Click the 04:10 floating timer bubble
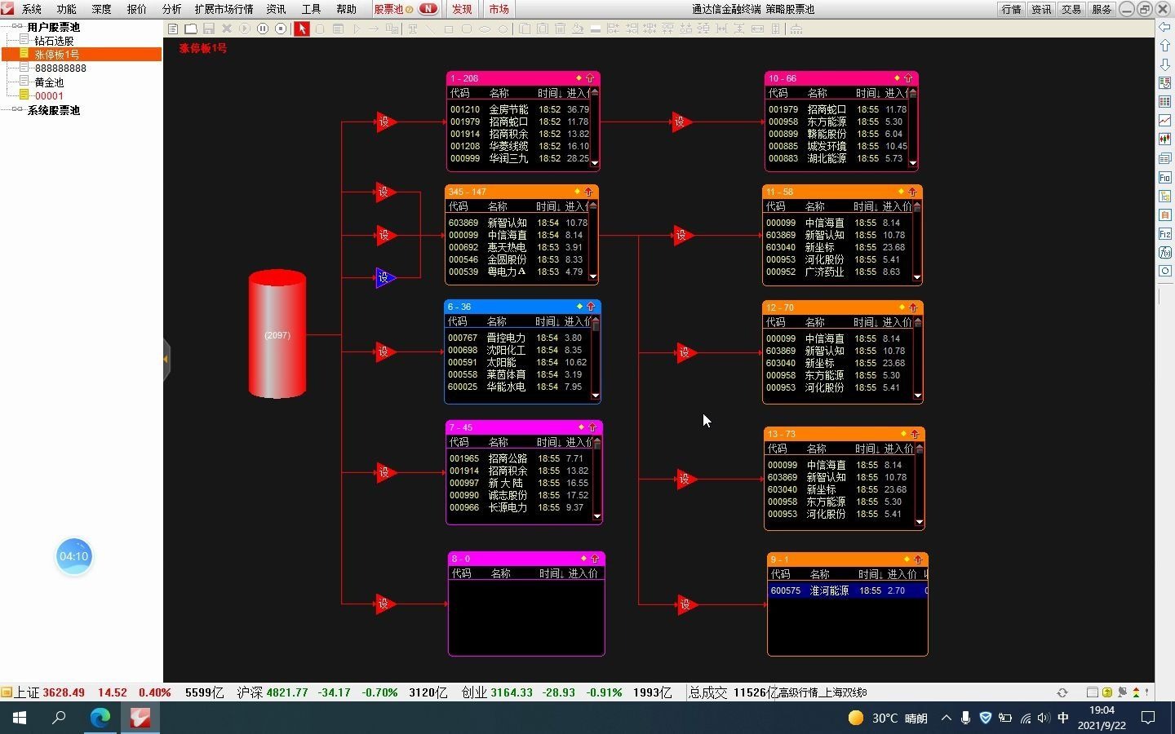This screenshot has height=734, width=1175. pyautogui.click(x=73, y=556)
